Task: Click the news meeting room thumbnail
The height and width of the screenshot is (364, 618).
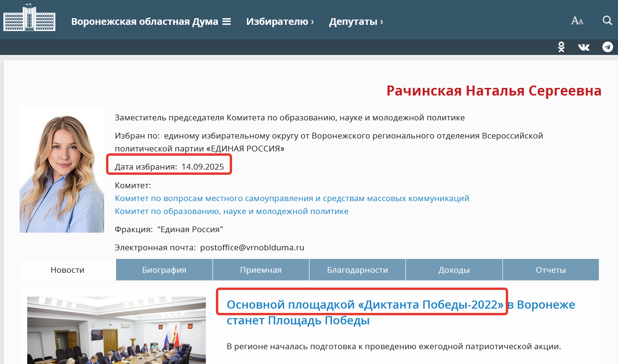Action: point(117,330)
